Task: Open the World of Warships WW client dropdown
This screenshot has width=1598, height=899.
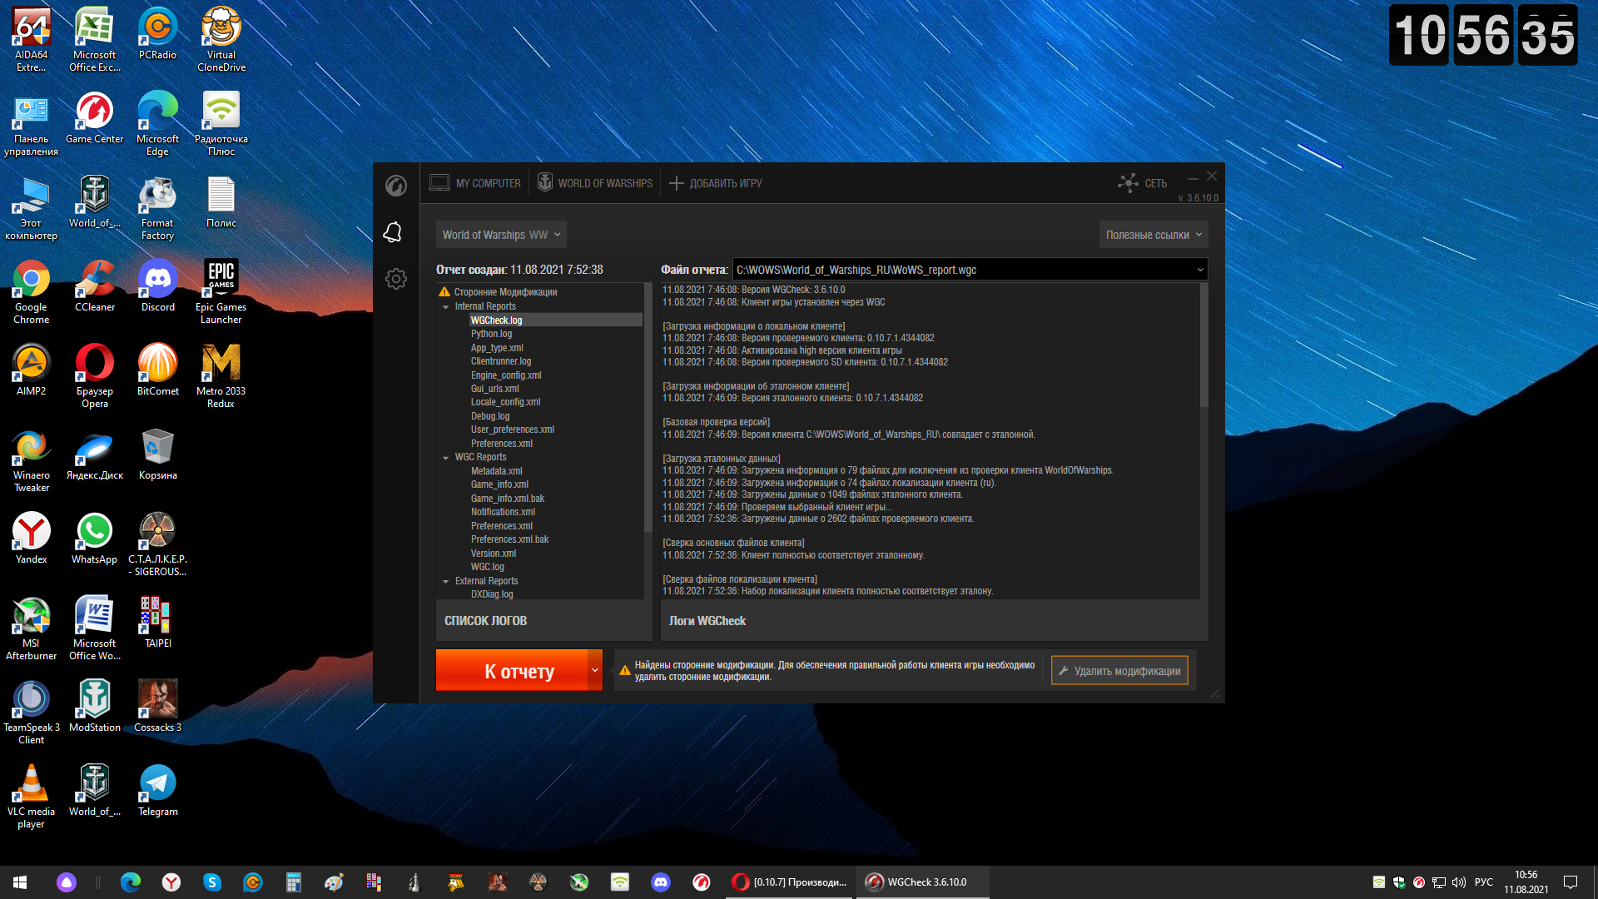Action: pyautogui.click(x=501, y=235)
